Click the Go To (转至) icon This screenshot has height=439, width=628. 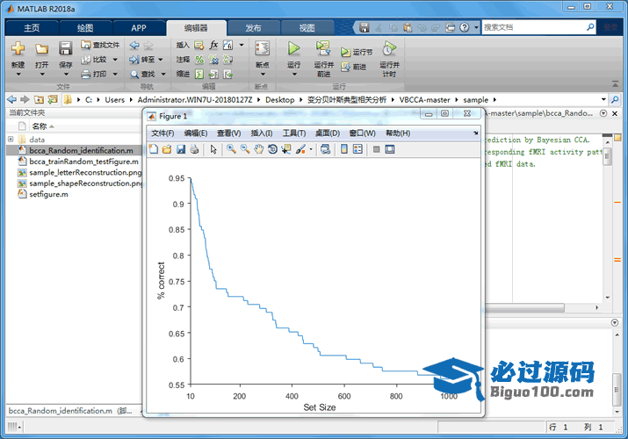tap(134, 60)
